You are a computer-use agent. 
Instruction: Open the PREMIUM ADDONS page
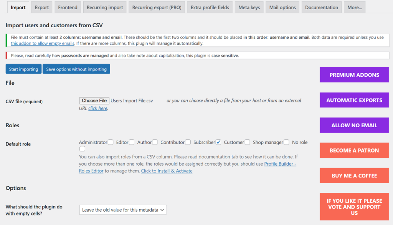click(x=354, y=75)
